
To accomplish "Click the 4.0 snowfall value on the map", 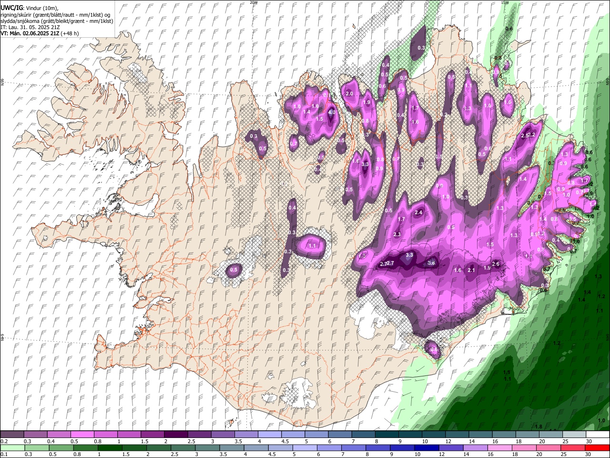I will click(332, 113).
